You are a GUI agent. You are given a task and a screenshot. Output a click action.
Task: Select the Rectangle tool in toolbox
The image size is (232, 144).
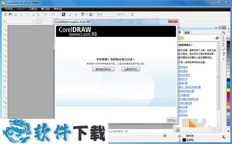coord(5,61)
